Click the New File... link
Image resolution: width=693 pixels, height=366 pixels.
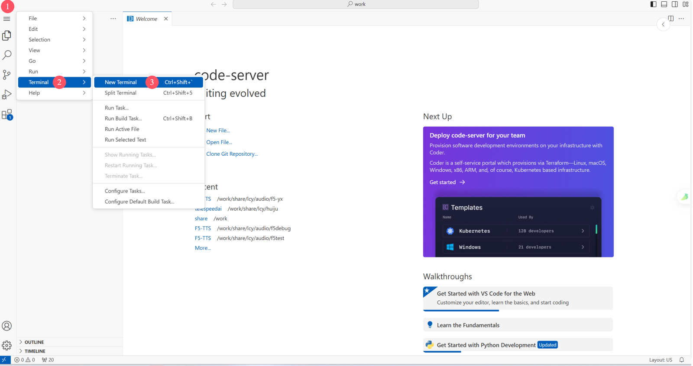[218, 130]
